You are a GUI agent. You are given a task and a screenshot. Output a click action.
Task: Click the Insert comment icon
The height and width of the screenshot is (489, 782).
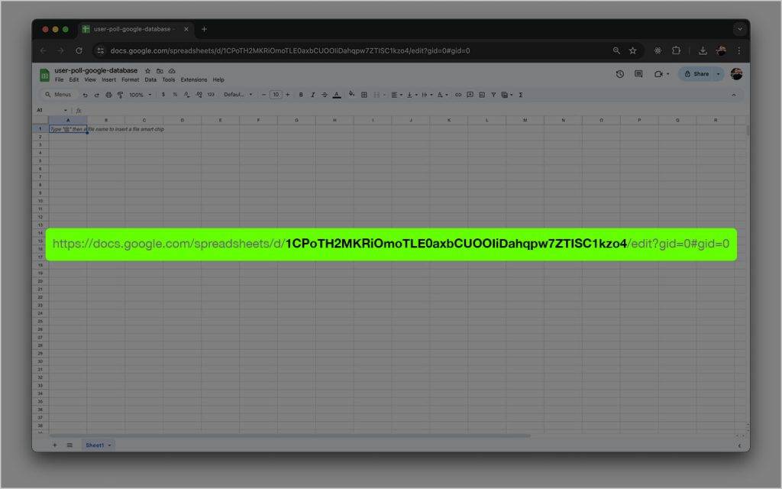470,95
